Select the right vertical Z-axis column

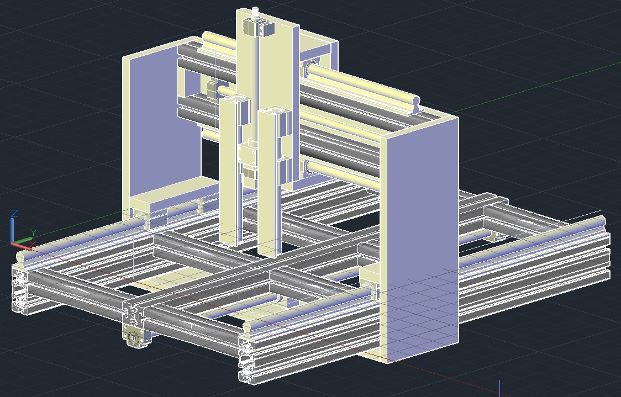[x=269, y=188]
